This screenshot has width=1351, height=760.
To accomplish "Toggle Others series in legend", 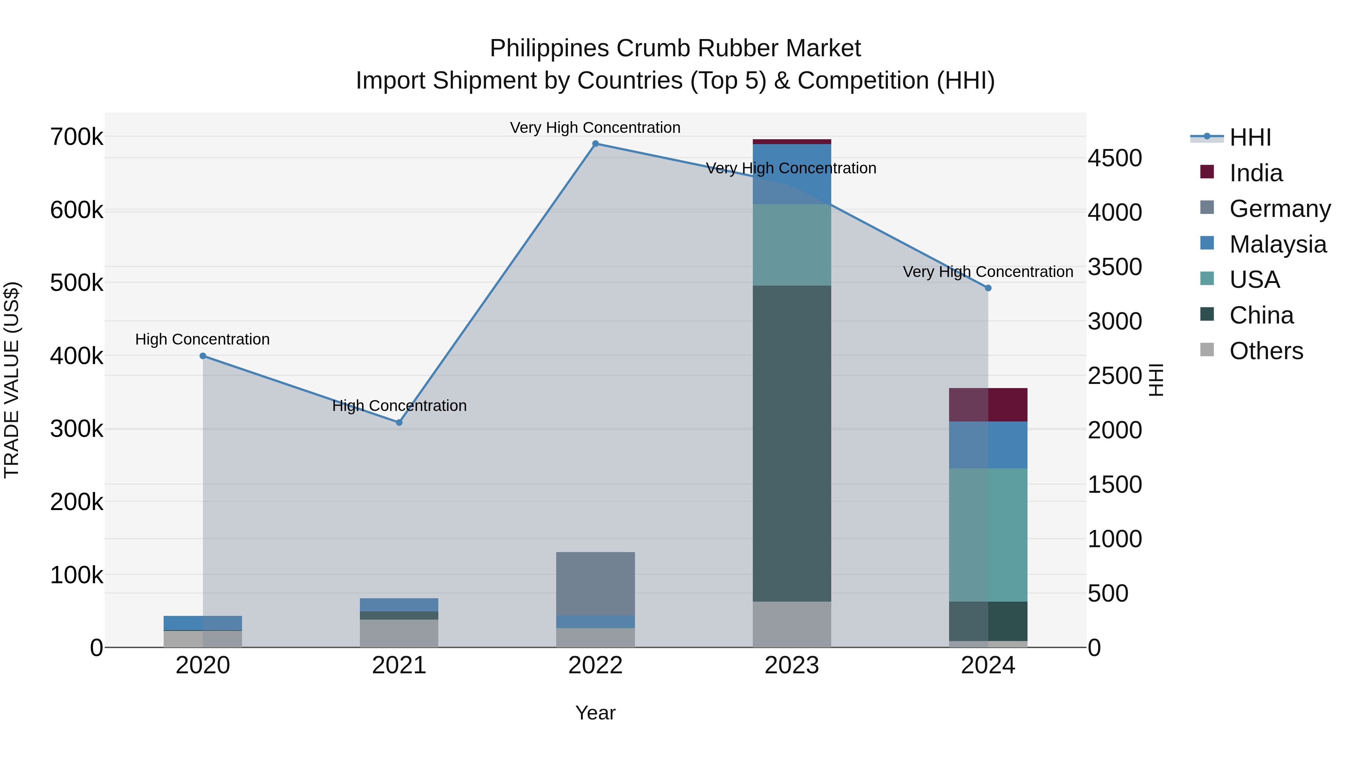I will (x=1251, y=351).
